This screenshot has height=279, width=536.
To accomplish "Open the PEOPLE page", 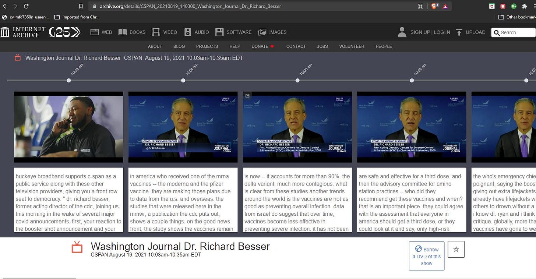I will coord(384,46).
